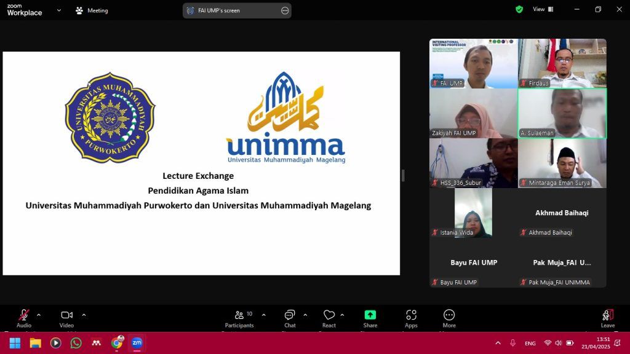Select Akhmad Baihaqi participant tile
The width and height of the screenshot is (630, 354).
click(562, 213)
